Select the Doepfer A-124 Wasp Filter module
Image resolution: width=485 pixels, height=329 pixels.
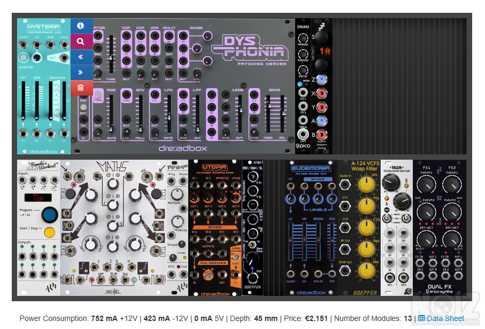(x=358, y=227)
